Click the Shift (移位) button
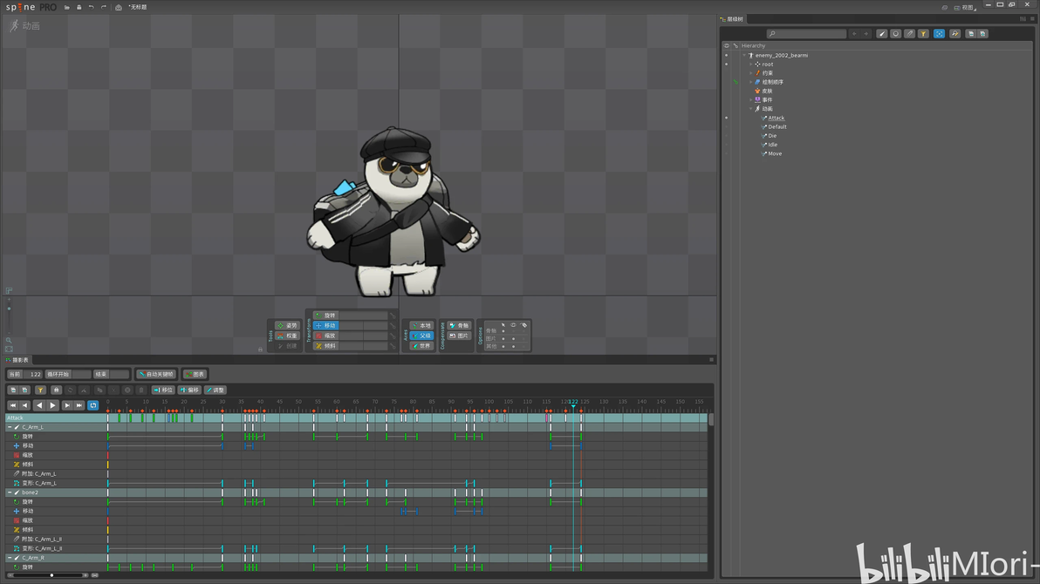1040x584 pixels. (x=163, y=390)
